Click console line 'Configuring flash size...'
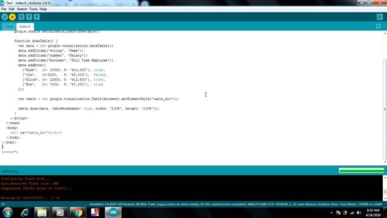 [25, 179]
